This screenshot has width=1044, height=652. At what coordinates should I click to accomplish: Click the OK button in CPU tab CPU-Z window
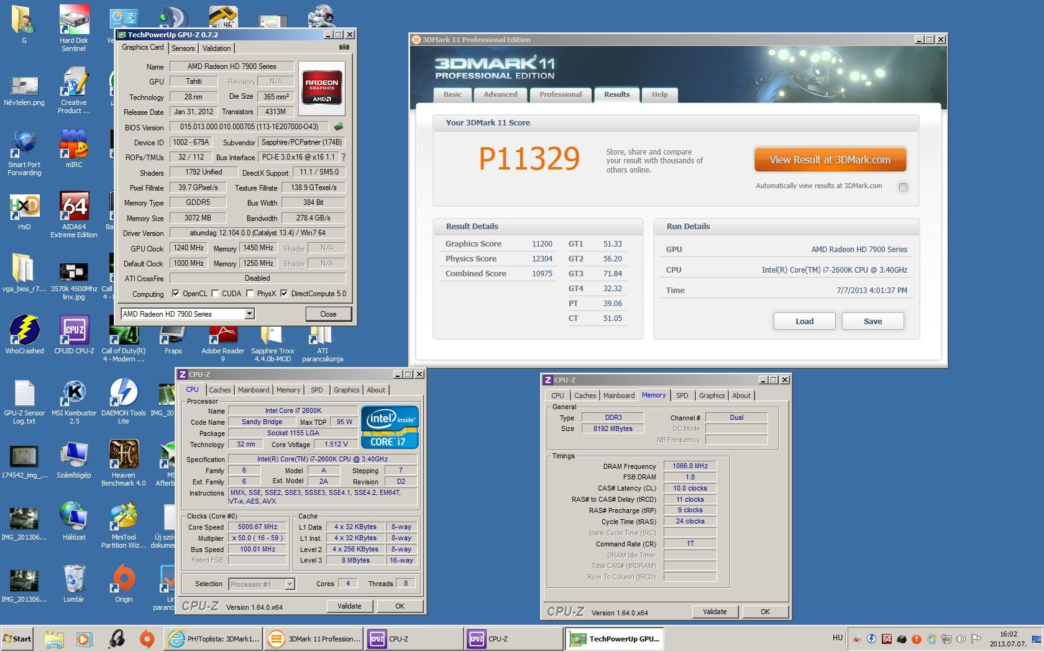(x=400, y=606)
